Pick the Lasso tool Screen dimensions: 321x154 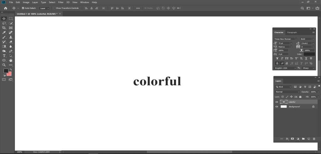[4, 23]
